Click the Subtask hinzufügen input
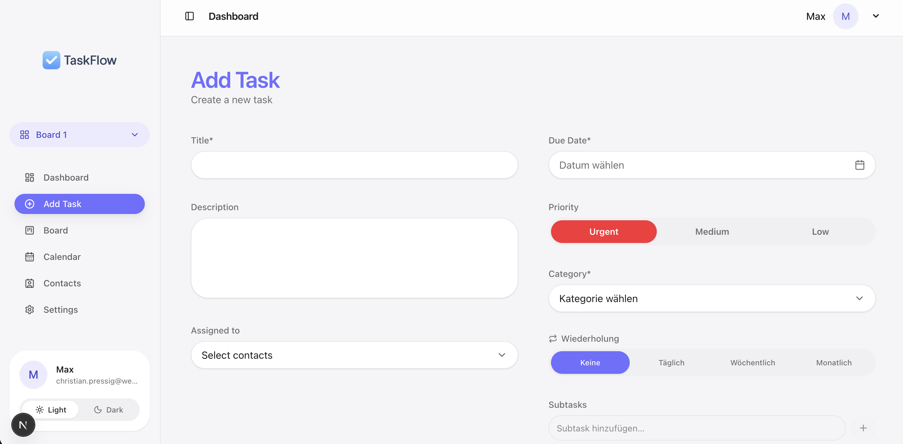This screenshot has width=903, height=444. point(697,428)
